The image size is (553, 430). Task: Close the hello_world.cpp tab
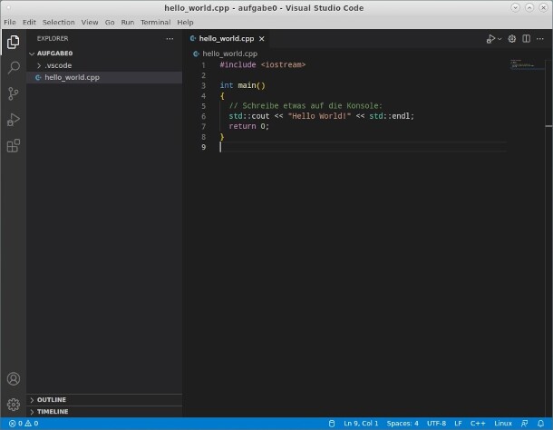(x=262, y=39)
